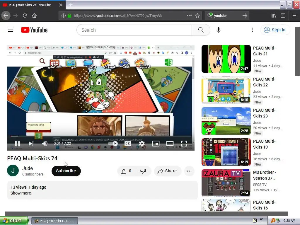The height and width of the screenshot is (225, 300).
Task: Open page actions three-dot menu in address bar
Action: click(x=189, y=16)
